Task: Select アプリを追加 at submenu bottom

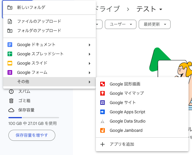Action: click(x=142, y=144)
